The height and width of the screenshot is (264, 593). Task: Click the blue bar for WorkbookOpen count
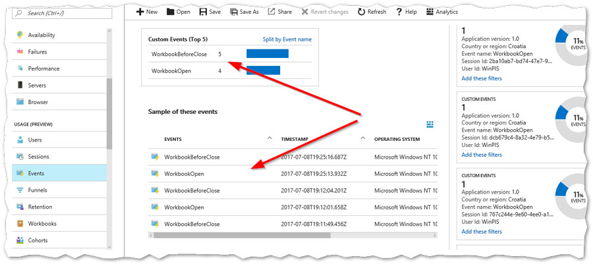(x=263, y=70)
